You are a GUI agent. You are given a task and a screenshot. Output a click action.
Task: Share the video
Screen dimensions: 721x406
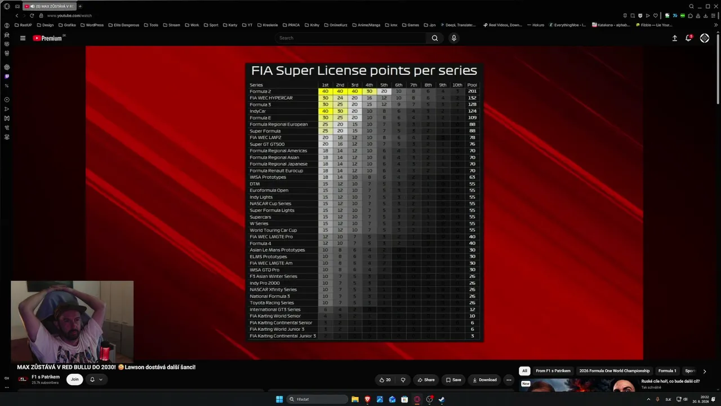tap(426, 380)
